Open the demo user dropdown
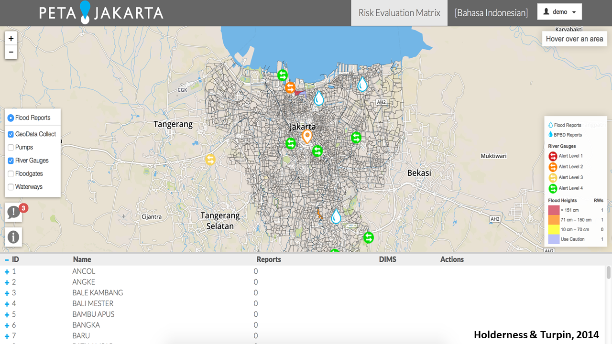The image size is (612, 344). (x=559, y=12)
